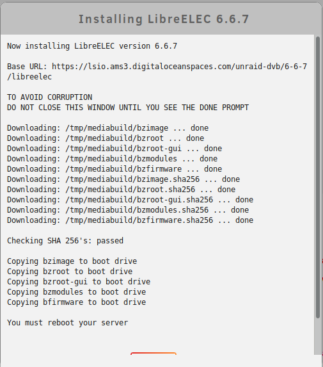Click the scrollbar thumb in the install log
323x367 pixels.
coord(318,177)
